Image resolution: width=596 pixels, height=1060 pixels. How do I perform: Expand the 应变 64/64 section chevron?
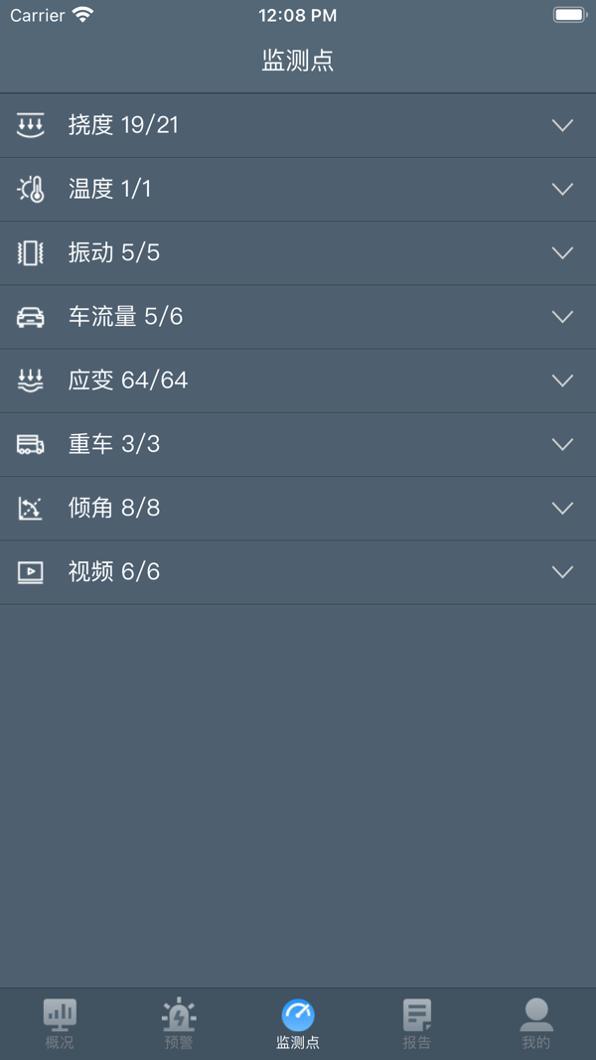(562, 380)
